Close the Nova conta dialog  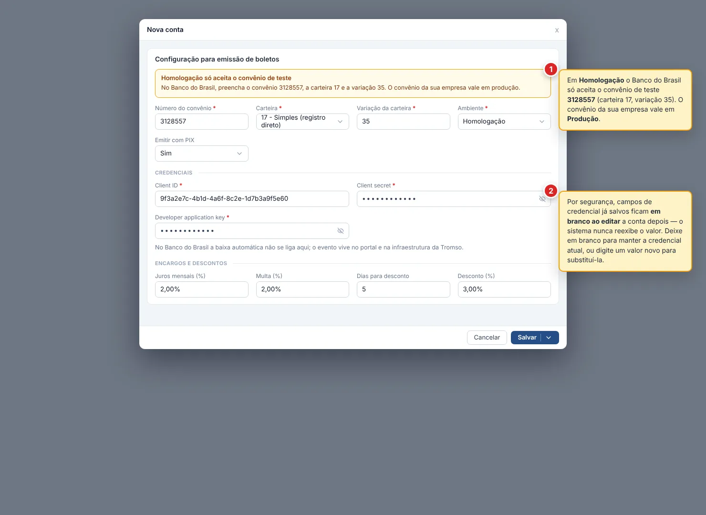(x=557, y=30)
